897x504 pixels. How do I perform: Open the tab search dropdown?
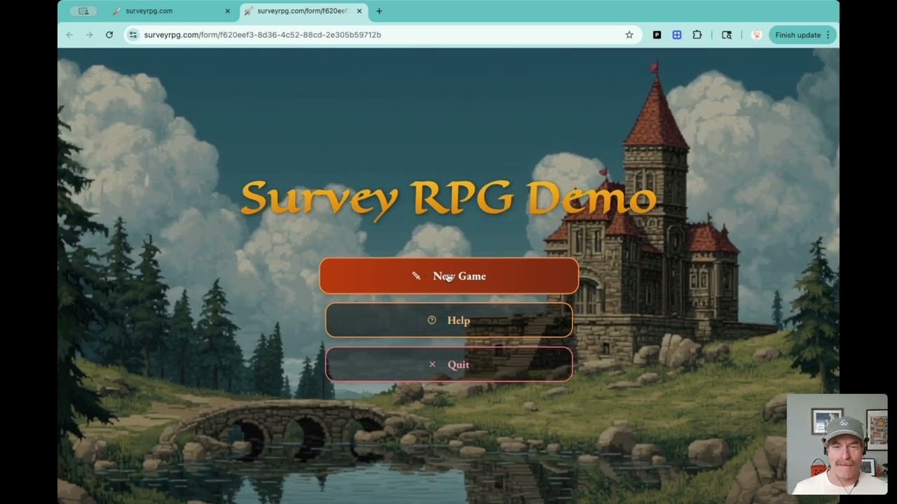[x=83, y=11]
